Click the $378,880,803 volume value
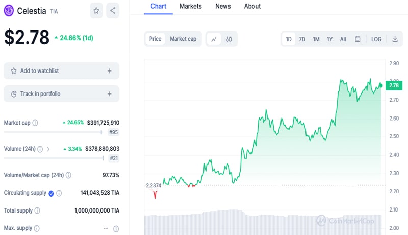Screen dimensions: 408x235 [103, 149]
